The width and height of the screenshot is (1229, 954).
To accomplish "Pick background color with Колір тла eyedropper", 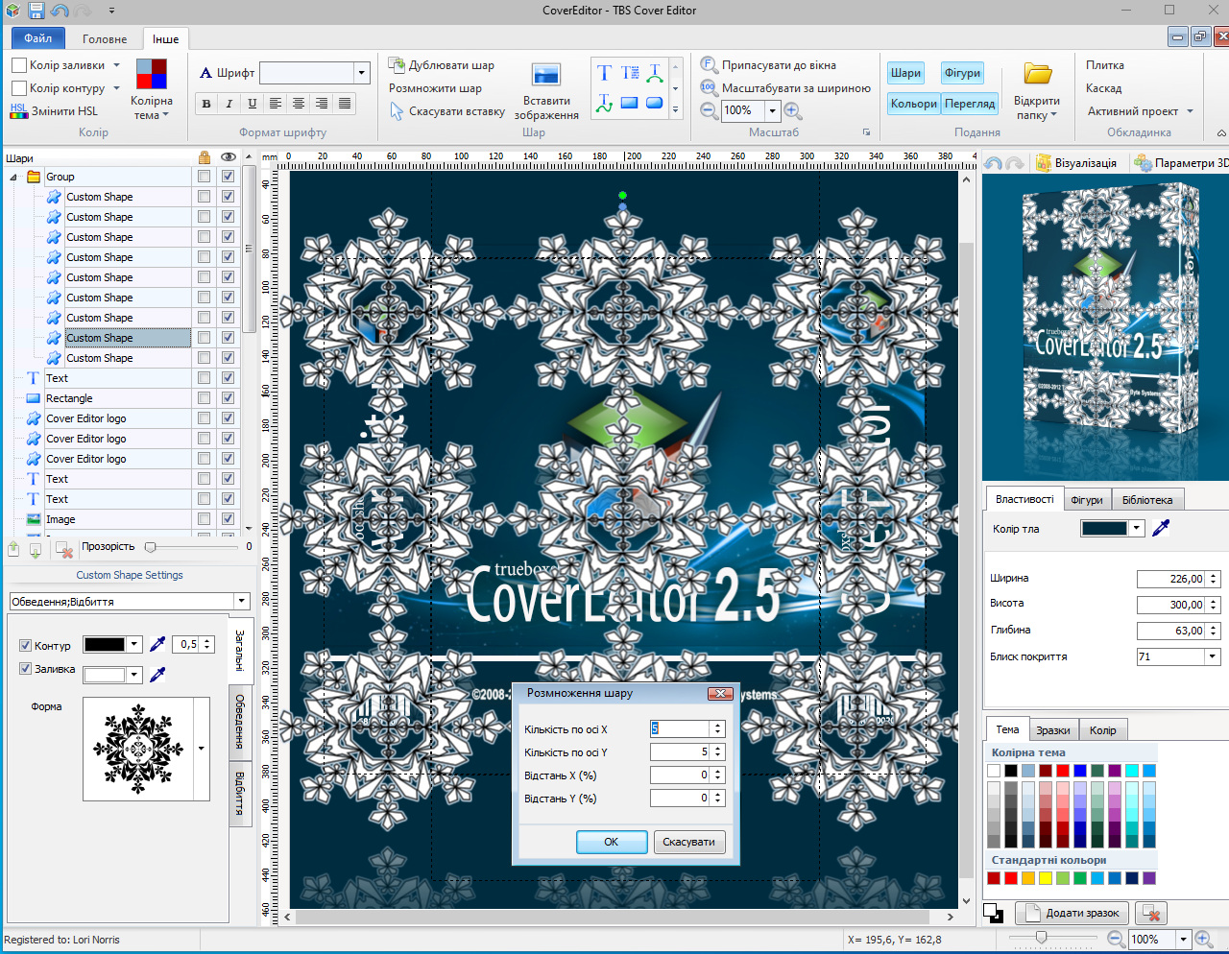I will click(x=1162, y=528).
